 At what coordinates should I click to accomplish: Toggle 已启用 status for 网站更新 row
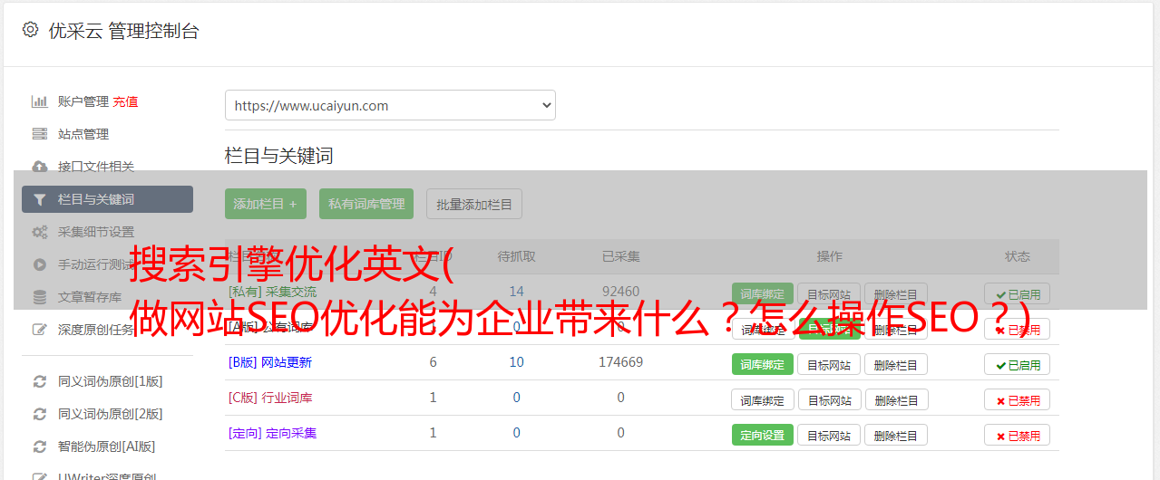1018,364
